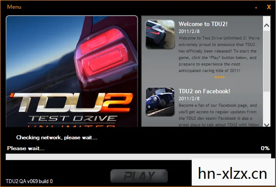Click the TDU2 Test Drive Unlimited cover art

click(72, 71)
